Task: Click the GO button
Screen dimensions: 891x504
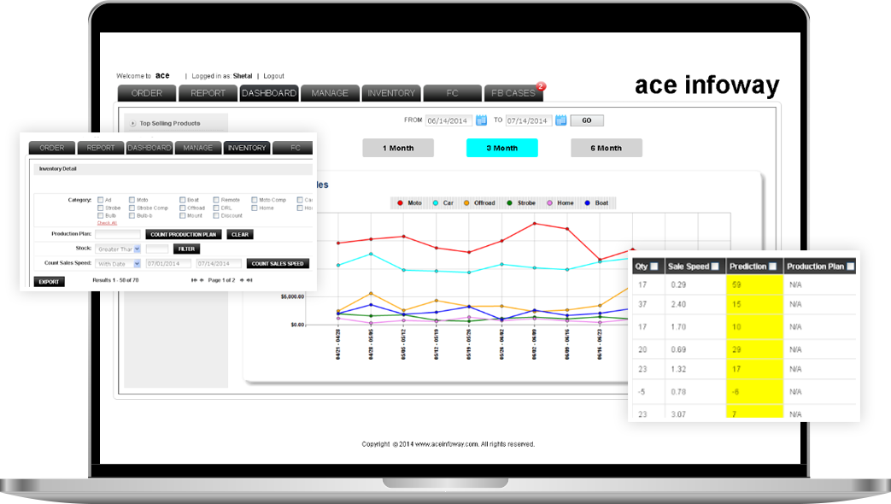Action: click(587, 120)
